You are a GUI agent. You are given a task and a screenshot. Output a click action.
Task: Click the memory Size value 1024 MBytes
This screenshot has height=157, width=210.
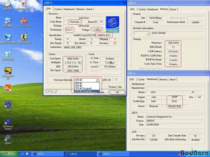[155, 18]
